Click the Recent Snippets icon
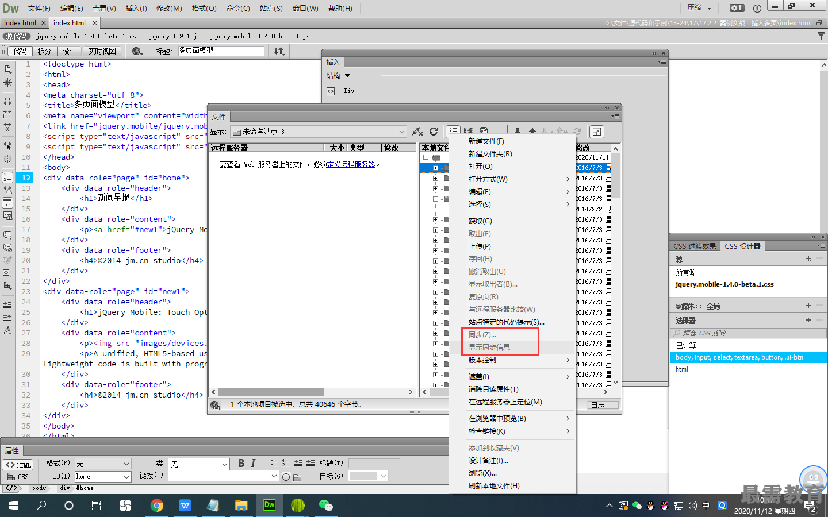 coord(7,273)
